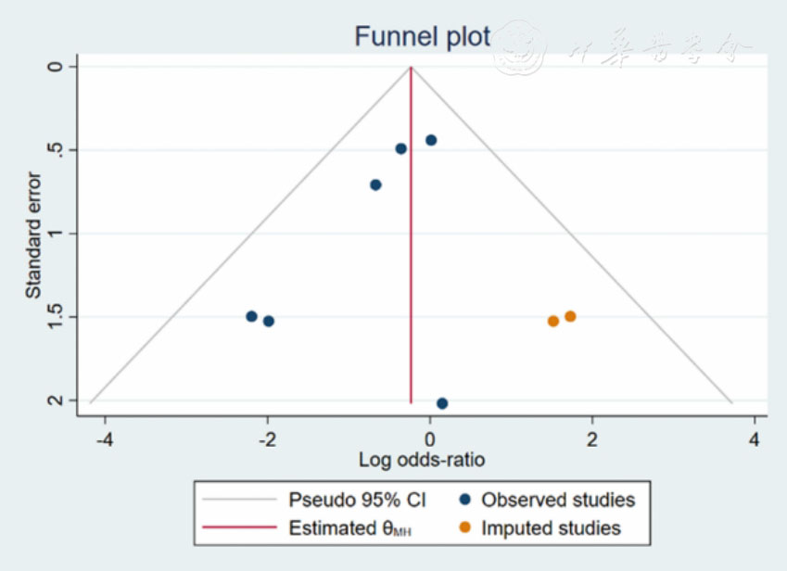Click the "Funnel plot" title
The height and width of the screenshot is (571, 787).
tap(422, 37)
